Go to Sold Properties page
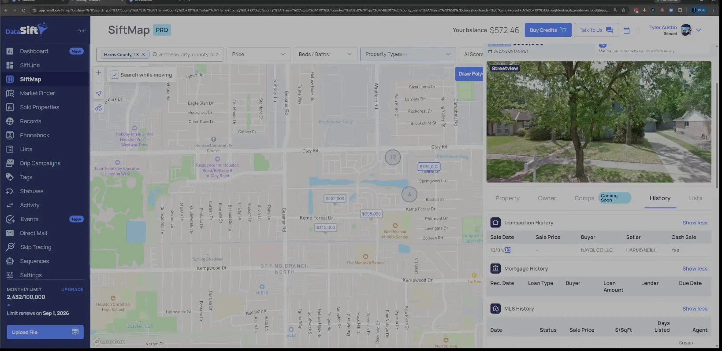Image resolution: width=722 pixels, height=351 pixels. tap(39, 107)
